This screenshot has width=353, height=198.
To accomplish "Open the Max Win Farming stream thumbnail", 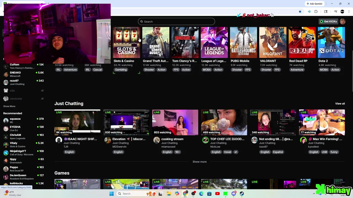I will 322,122.
